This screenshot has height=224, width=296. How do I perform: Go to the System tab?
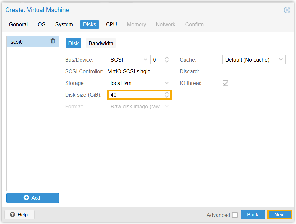point(64,24)
